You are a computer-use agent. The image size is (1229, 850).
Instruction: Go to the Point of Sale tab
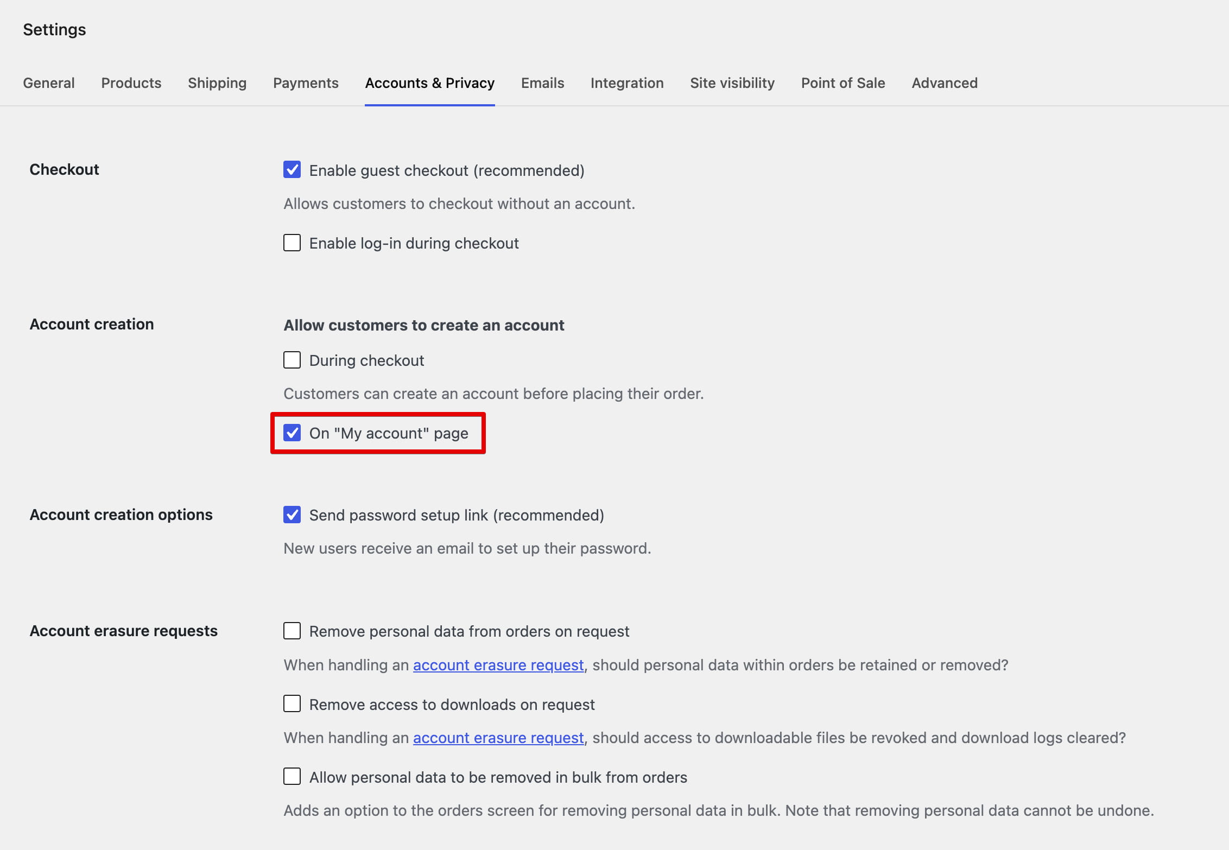tap(843, 83)
